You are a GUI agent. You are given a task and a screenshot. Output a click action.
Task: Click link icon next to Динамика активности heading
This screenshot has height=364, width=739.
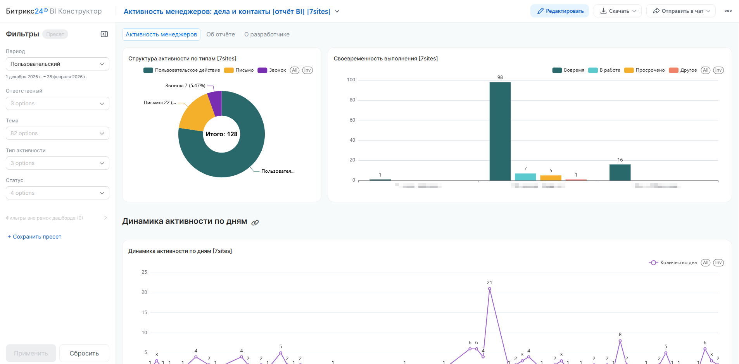(255, 222)
